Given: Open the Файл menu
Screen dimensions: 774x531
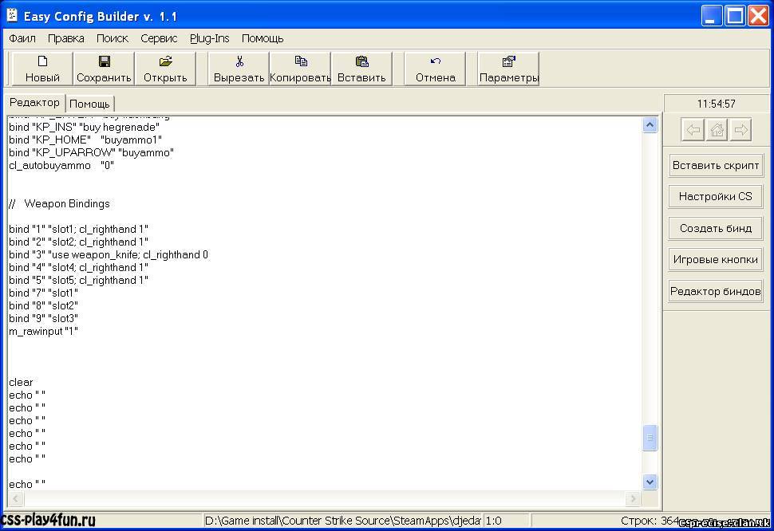Looking at the screenshot, I should [22, 38].
